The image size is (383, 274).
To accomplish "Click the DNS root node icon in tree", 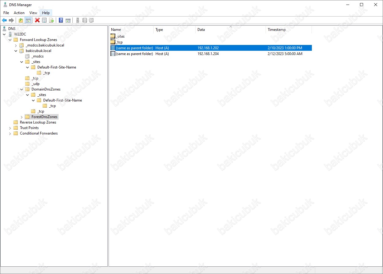I will coord(4,29).
